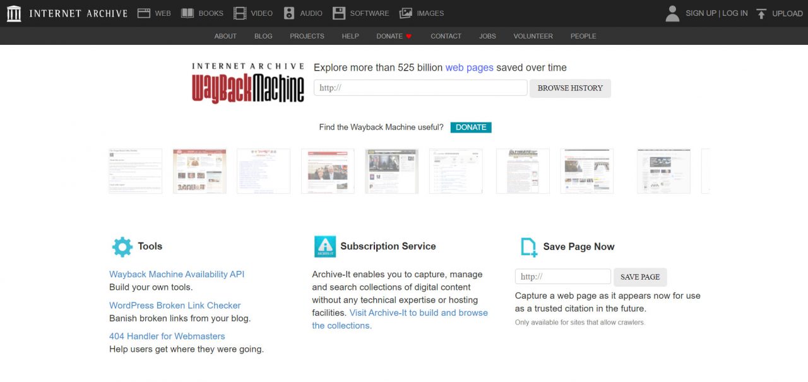Click the Wayback Machine logo
This screenshot has width=808, height=382.
[248, 83]
